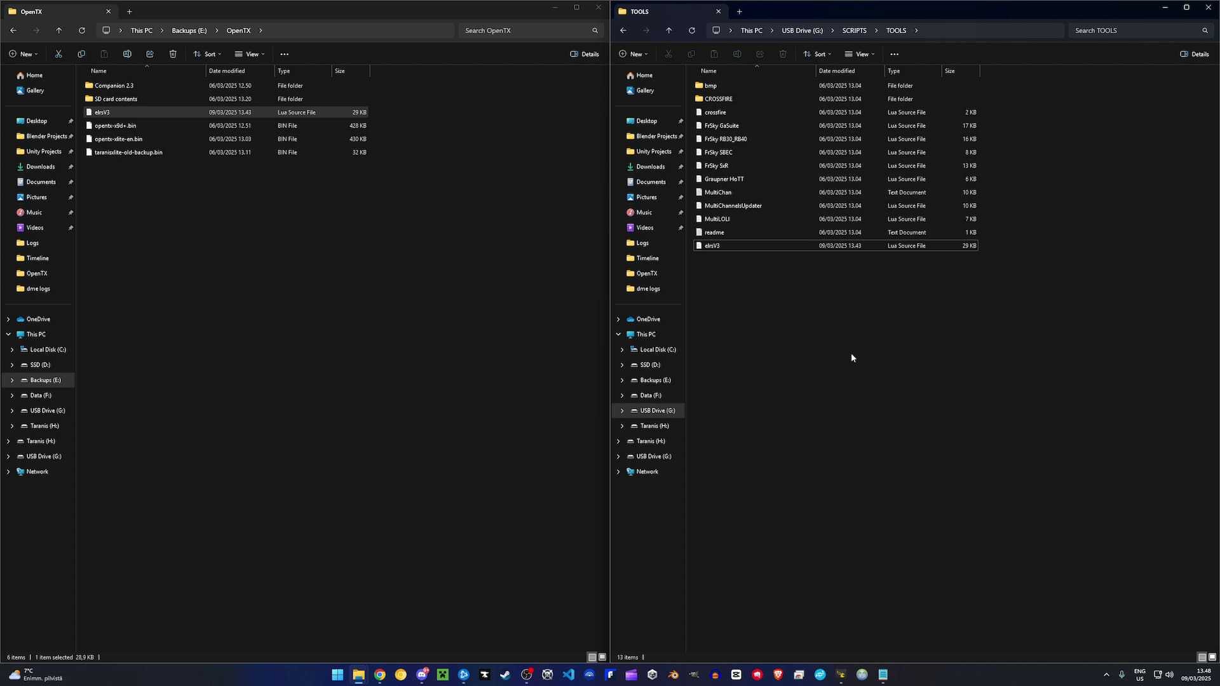Select taranisxlite-old-backup.bin file
The height and width of the screenshot is (686, 1220).
pos(226,152)
